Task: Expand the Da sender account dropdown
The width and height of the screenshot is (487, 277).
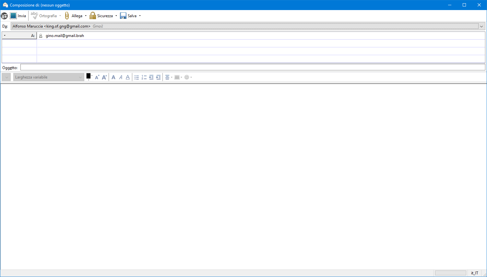Action: 481,26
